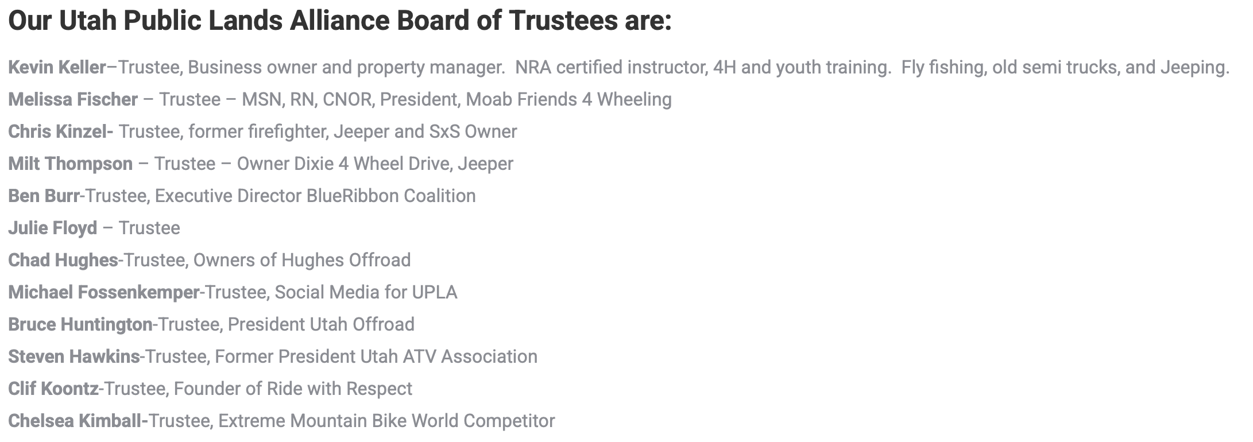Click the name Melissa Fischer
Image resolution: width=1253 pixels, height=442 pixels.
pos(73,100)
